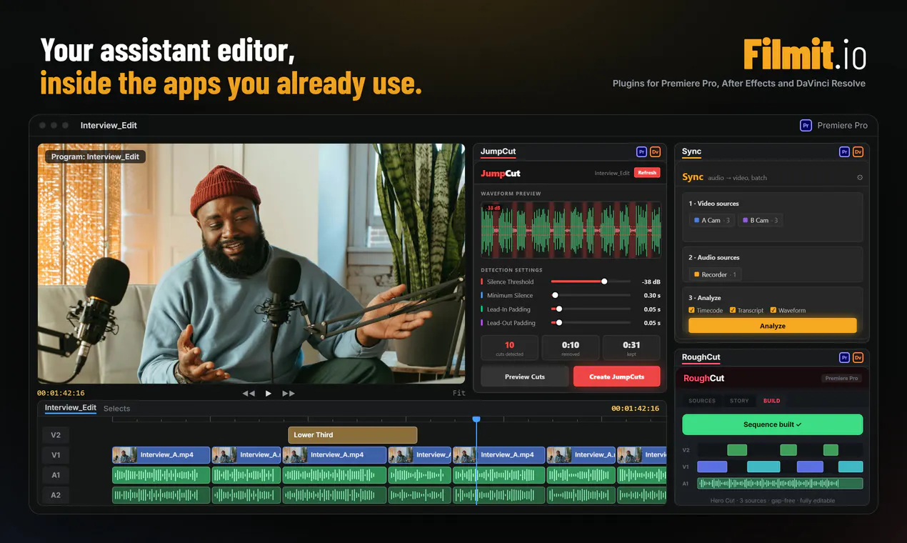Click the Dv badge in RoughCut panel header

tap(858, 357)
